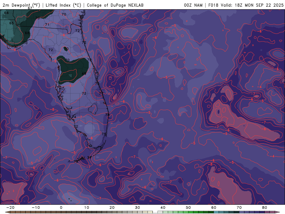Image resolution: width=285 pixels, height=214 pixels.
Task: Click the 60 label on the color scale
Action: (214, 208)
